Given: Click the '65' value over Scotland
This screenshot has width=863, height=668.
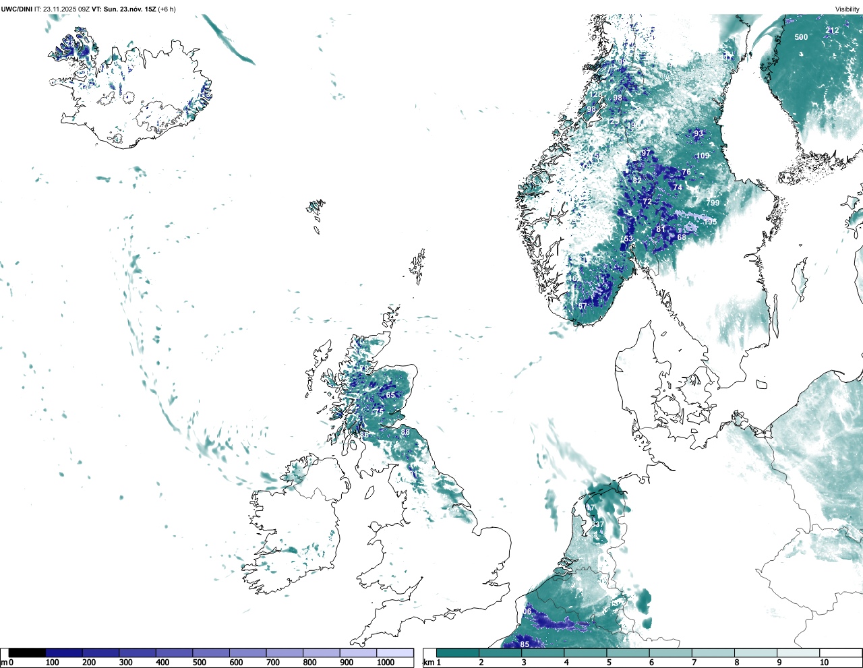Looking at the screenshot, I should [390, 396].
